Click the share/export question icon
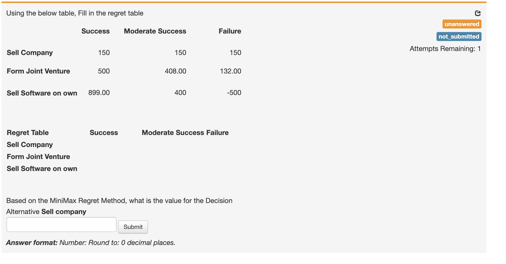Viewport: 506px width, 264px height. [x=477, y=13]
